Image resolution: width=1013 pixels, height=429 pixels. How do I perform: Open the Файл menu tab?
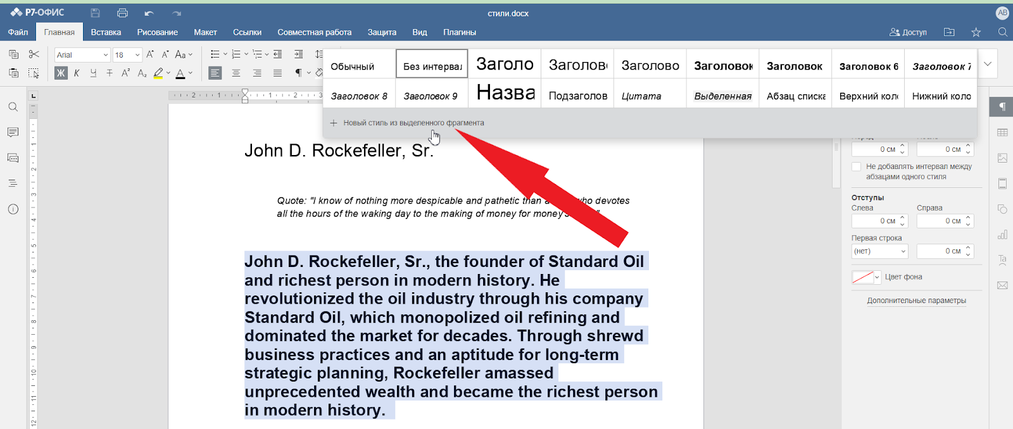pos(18,32)
